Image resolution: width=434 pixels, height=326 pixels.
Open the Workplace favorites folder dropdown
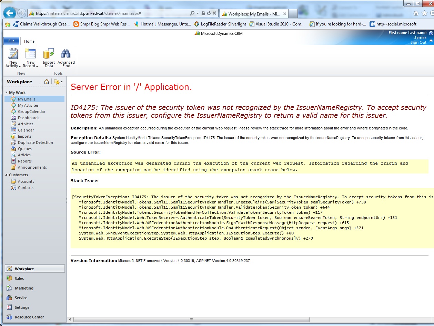coord(58,82)
